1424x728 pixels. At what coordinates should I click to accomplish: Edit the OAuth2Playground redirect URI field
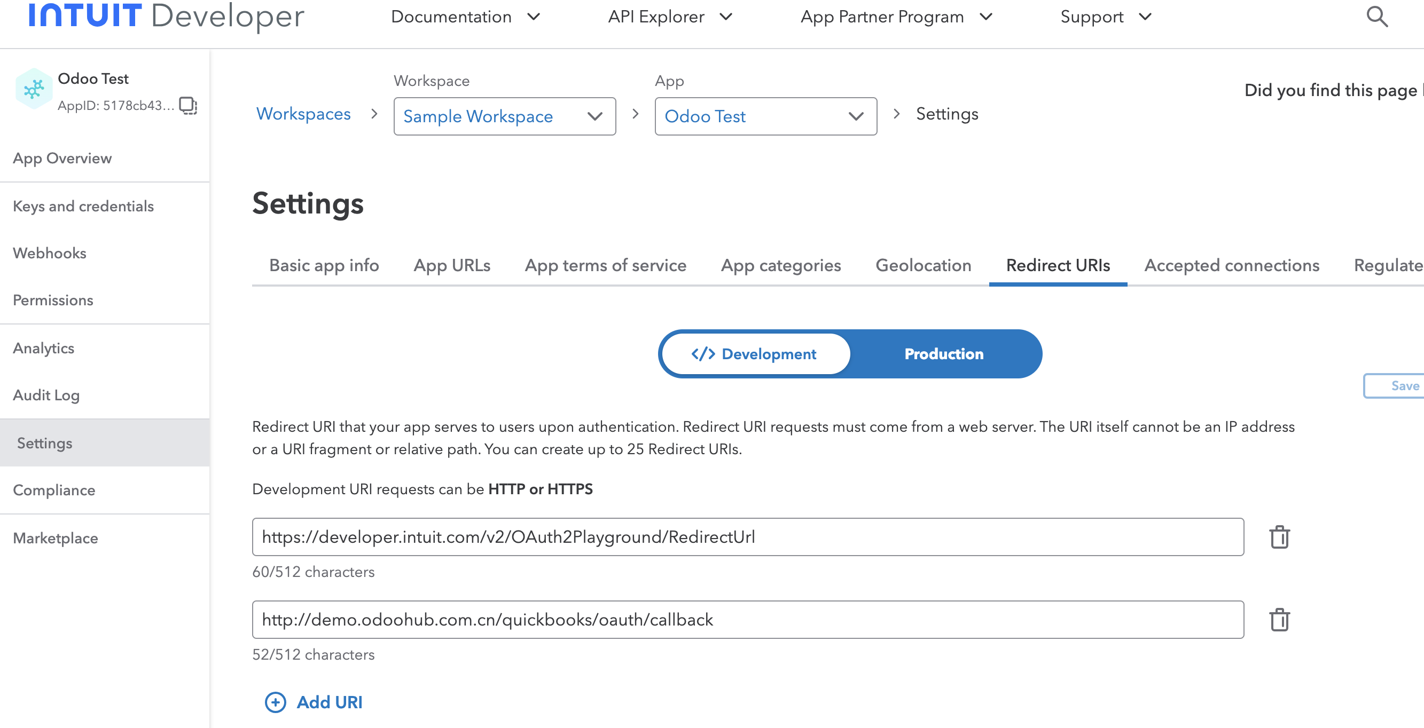747,536
